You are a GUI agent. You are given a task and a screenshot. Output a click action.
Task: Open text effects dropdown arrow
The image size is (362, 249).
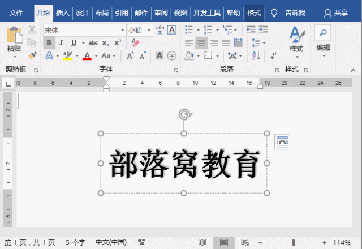(x=57, y=56)
